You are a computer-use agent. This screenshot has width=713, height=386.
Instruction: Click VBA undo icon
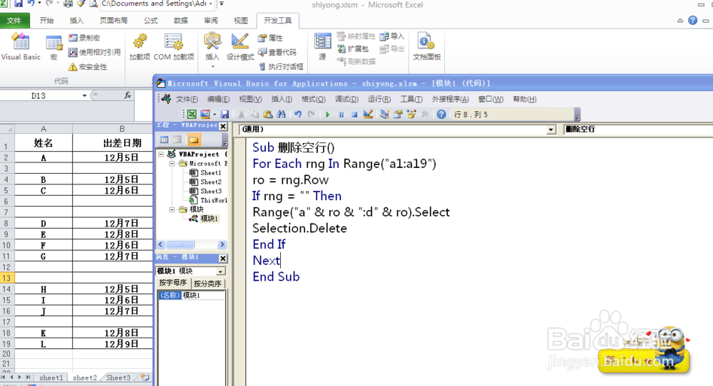click(297, 115)
